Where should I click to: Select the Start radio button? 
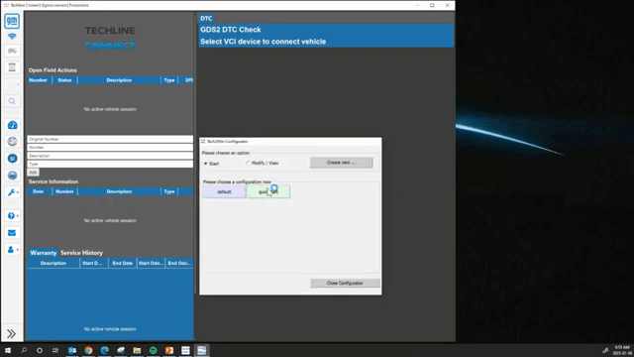[206, 164]
